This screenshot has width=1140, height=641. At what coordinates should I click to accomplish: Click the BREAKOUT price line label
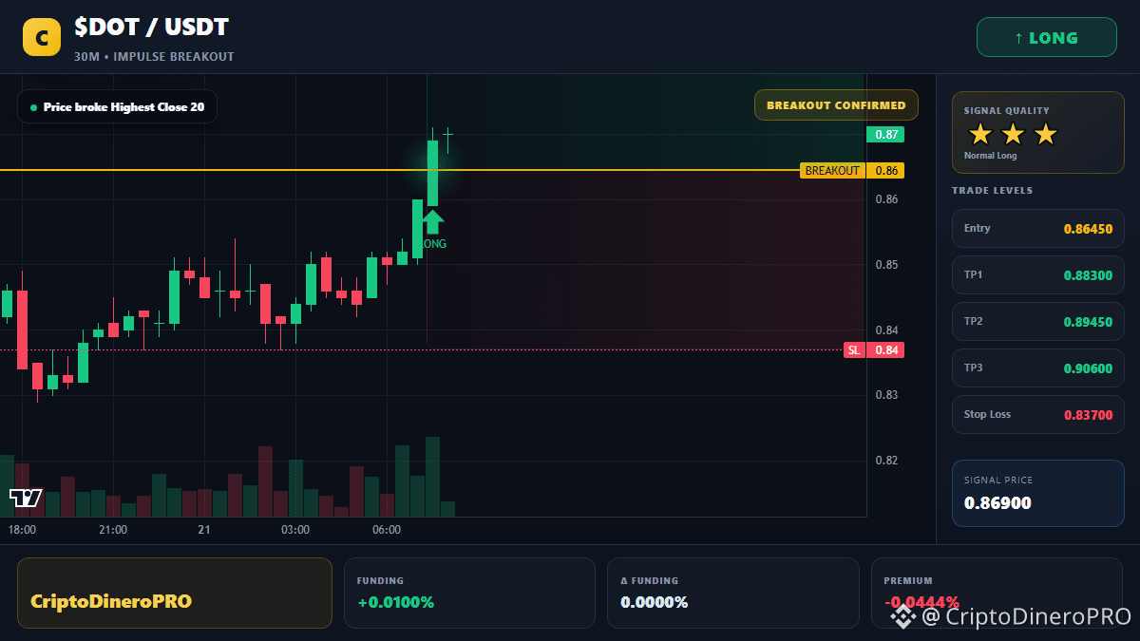(833, 171)
